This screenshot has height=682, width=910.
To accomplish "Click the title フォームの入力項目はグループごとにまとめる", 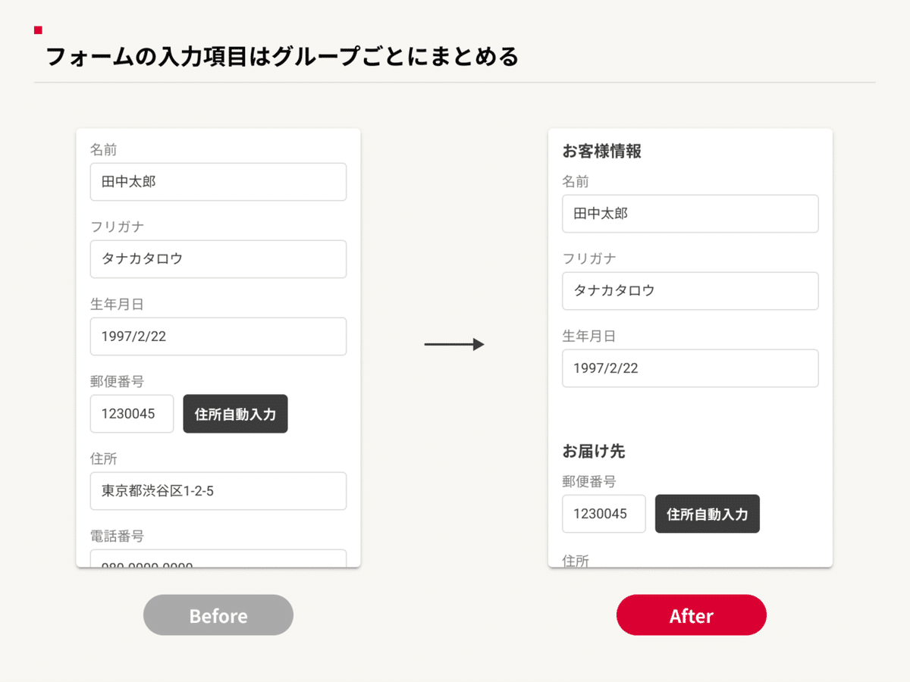I will [x=282, y=57].
